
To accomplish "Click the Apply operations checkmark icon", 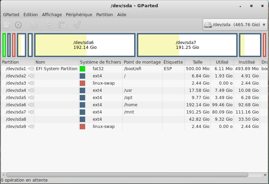I will coord(77,25).
